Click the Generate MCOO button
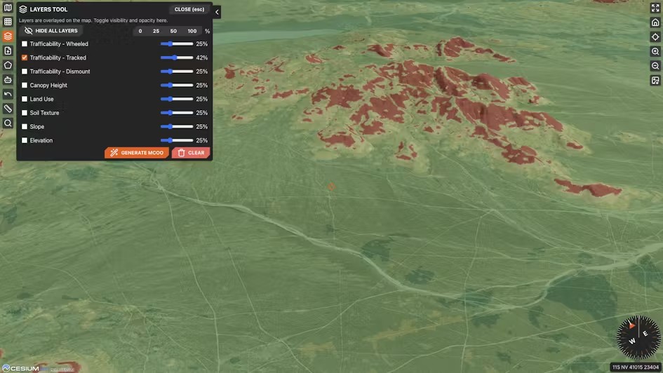This screenshot has height=373, width=663. (137, 153)
